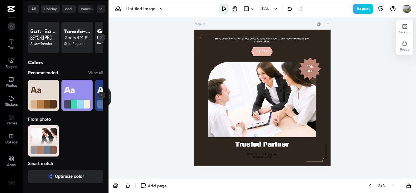Click View all recommended colors

tap(96, 73)
